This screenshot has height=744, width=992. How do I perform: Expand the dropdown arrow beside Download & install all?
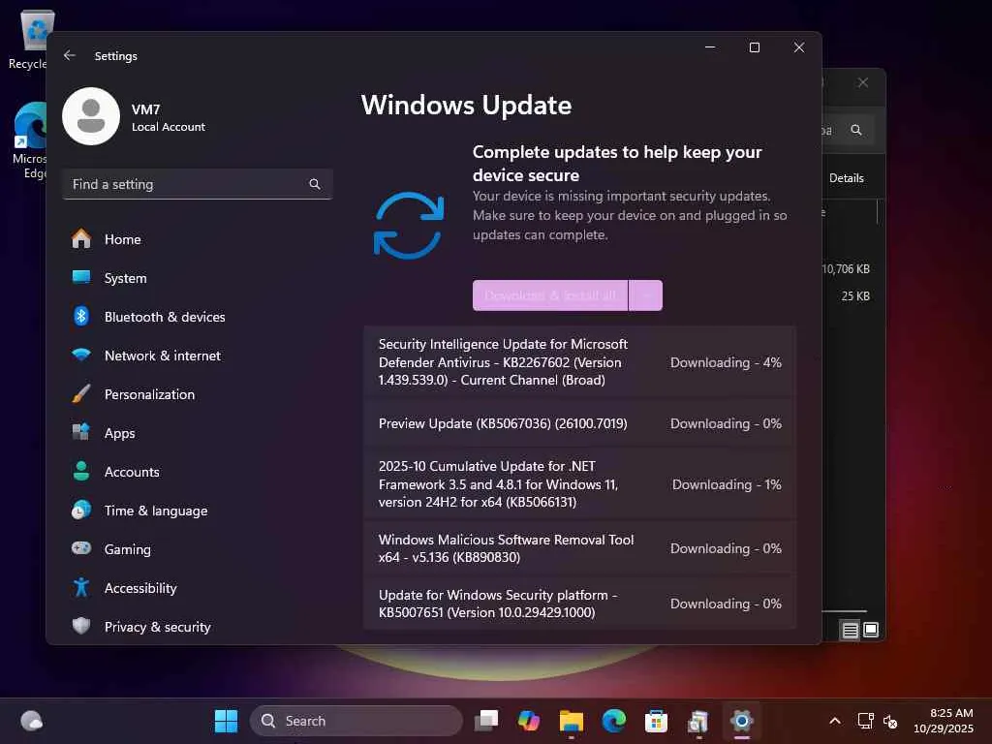coord(646,295)
